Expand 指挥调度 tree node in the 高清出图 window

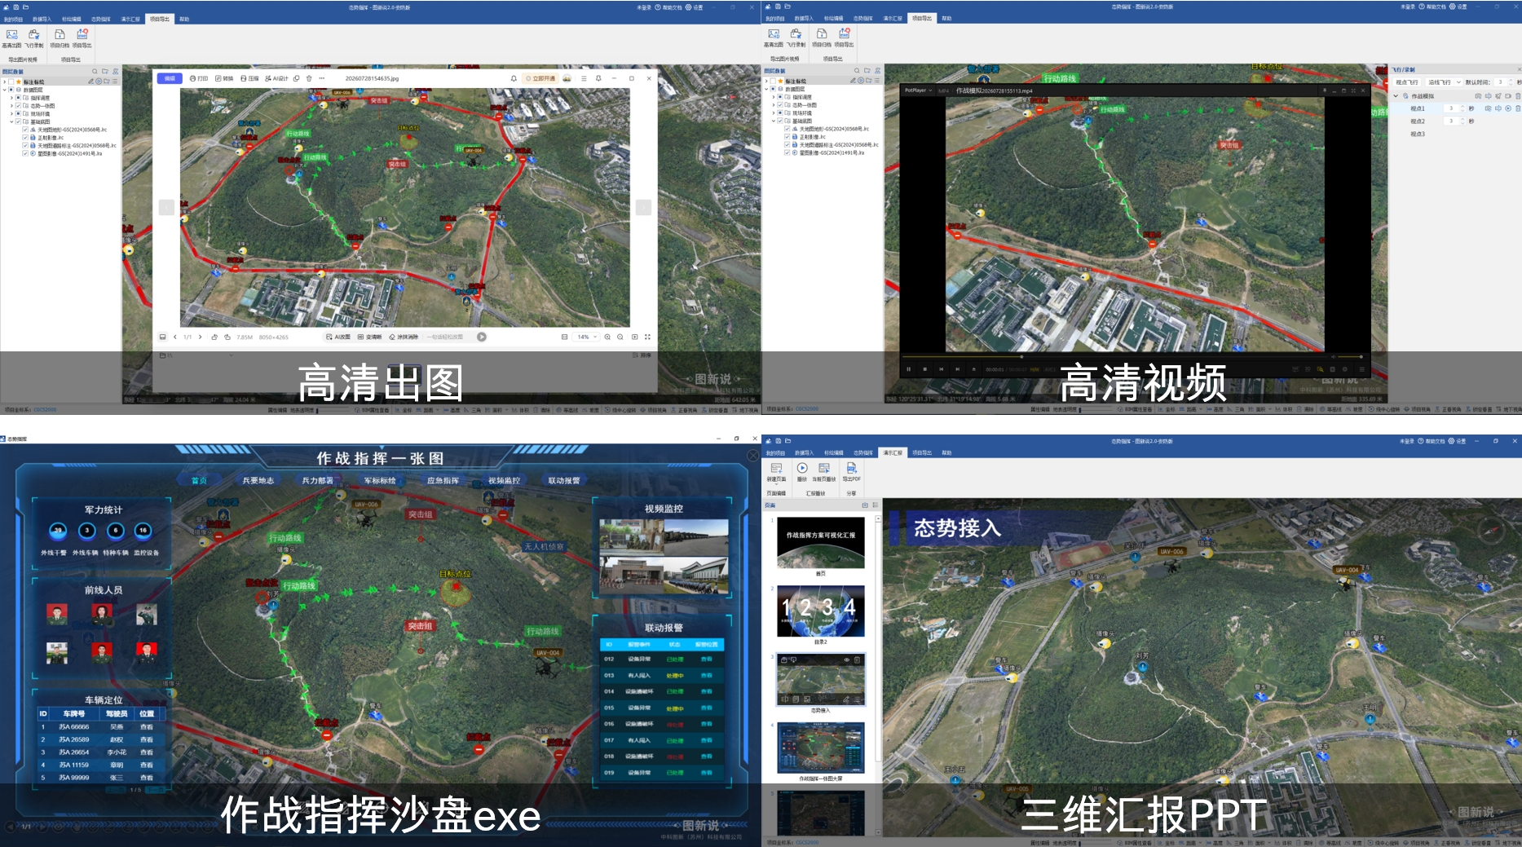pyautogui.click(x=12, y=98)
